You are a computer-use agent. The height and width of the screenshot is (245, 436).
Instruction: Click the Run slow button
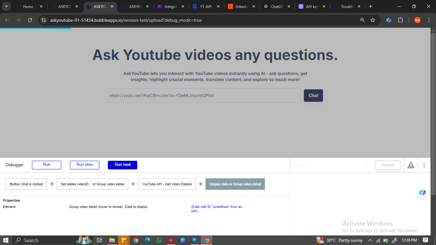click(x=85, y=165)
